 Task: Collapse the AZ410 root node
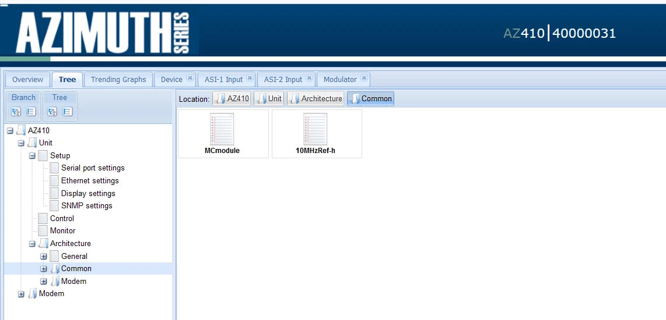(x=10, y=131)
